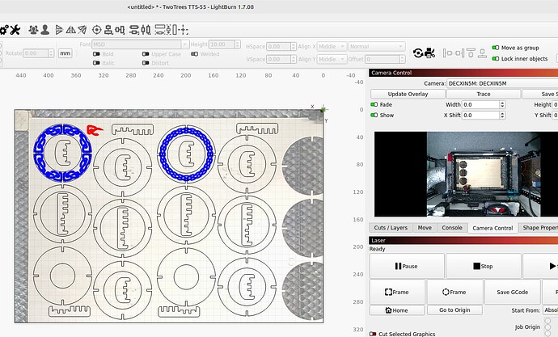Toggle the Distort switch
Viewport: 558px width, 337px height.
coord(146,63)
